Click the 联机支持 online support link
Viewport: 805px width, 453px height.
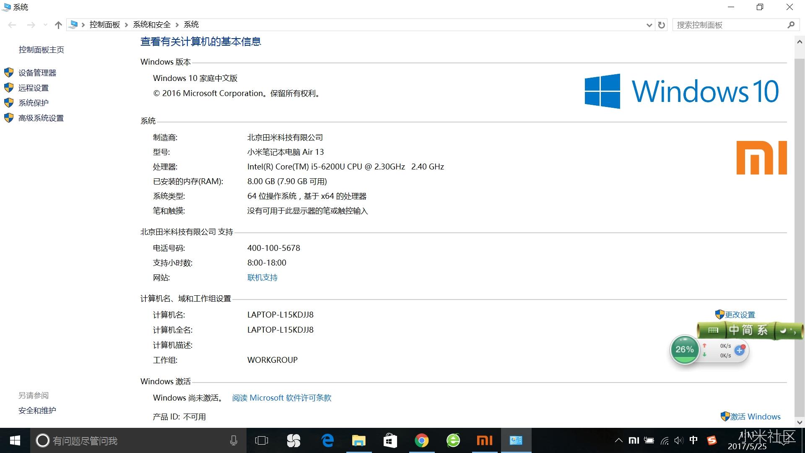click(x=262, y=277)
